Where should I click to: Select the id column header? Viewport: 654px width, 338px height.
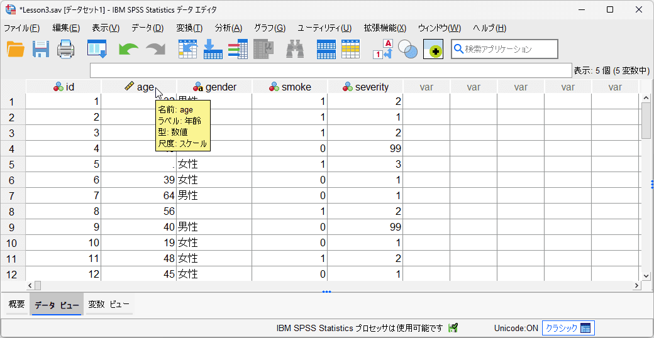pyautogui.click(x=64, y=87)
